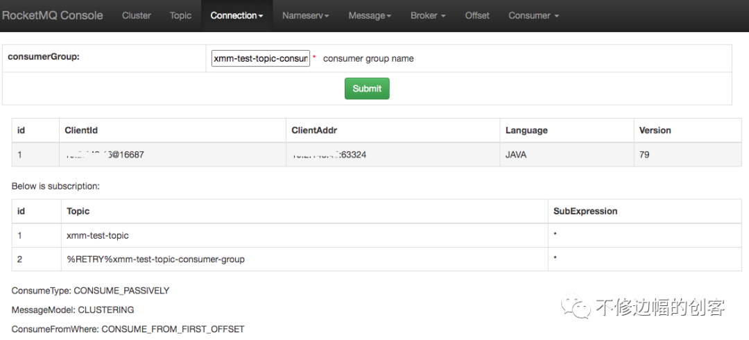Go to the Topic page
Viewport: 749px width, 340px height.
(180, 15)
